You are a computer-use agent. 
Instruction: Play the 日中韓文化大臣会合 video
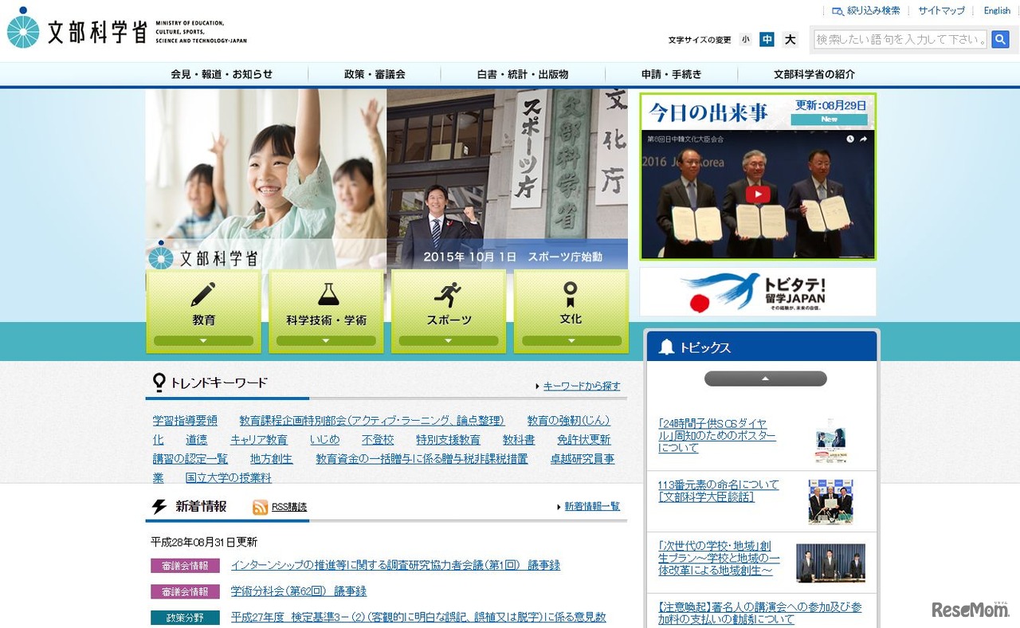(x=757, y=194)
